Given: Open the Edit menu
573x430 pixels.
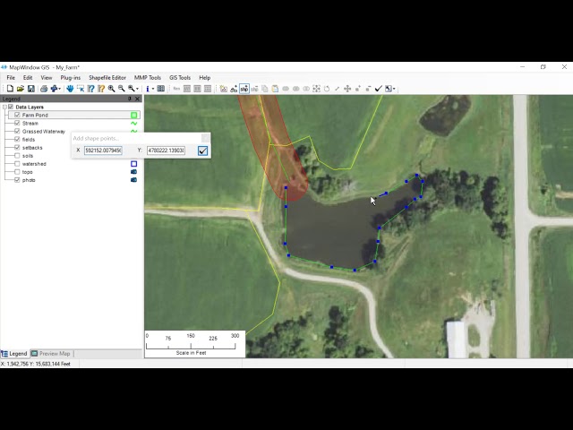Looking at the screenshot, I should coord(28,78).
